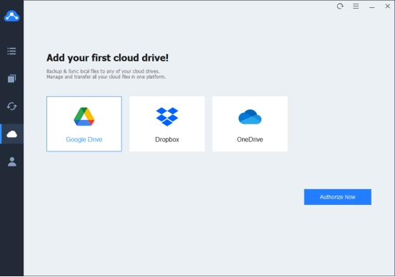Click the OneDrive text label

click(250, 139)
